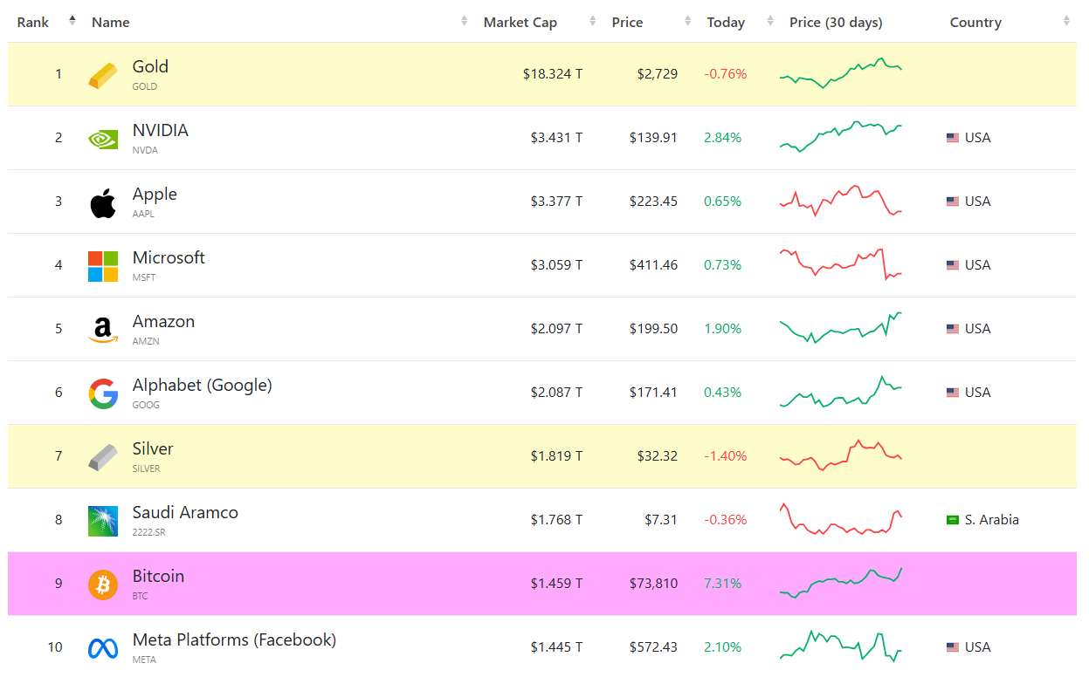Sort table by Name column
1089x677 pixels.
tap(111, 23)
